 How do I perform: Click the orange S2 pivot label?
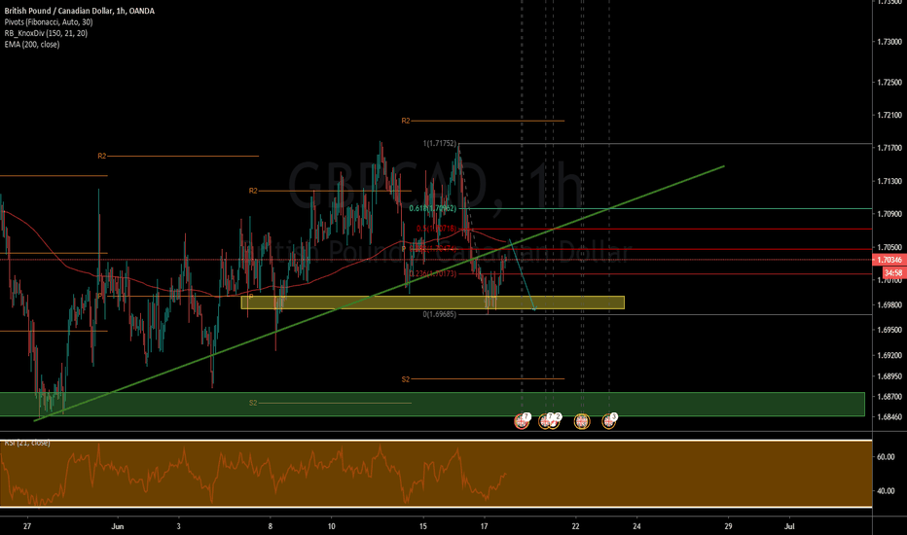point(406,379)
